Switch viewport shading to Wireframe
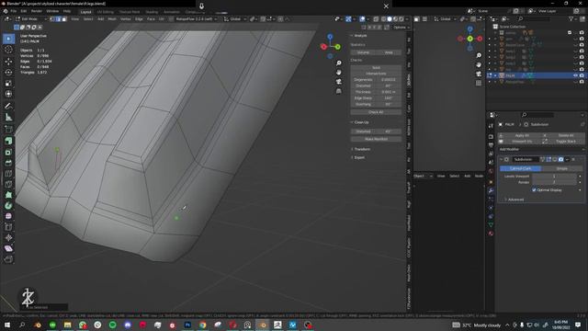The width and height of the screenshot is (588, 331). coord(383,18)
